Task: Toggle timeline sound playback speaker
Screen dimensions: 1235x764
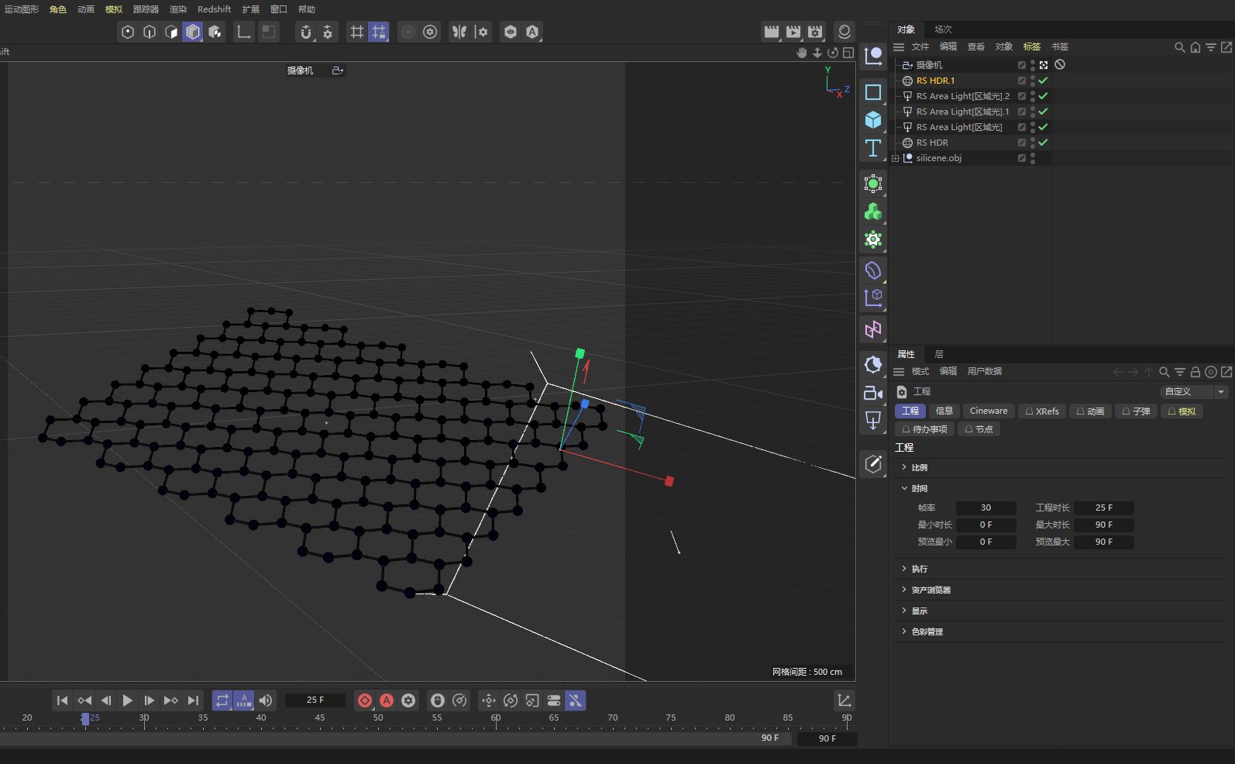Action: tap(266, 700)
